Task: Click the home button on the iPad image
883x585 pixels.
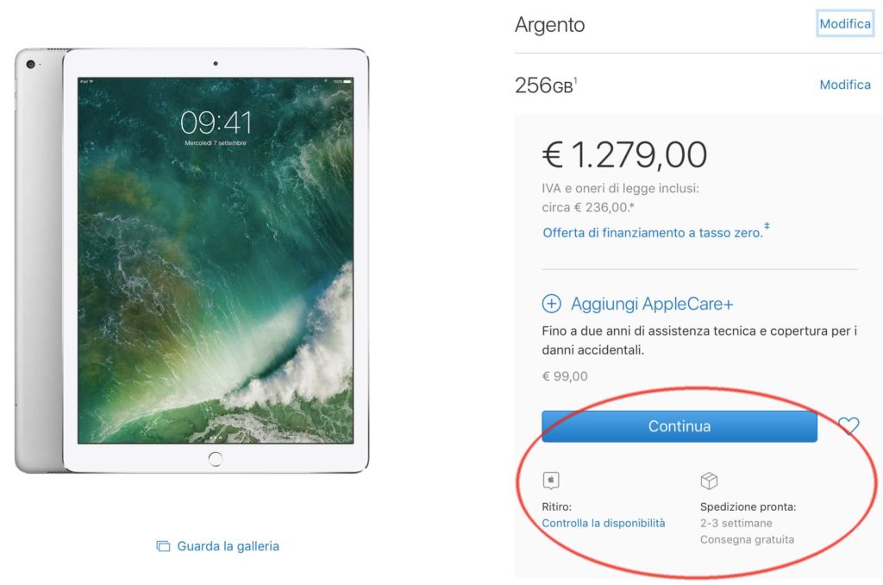Action: [215, 459]
